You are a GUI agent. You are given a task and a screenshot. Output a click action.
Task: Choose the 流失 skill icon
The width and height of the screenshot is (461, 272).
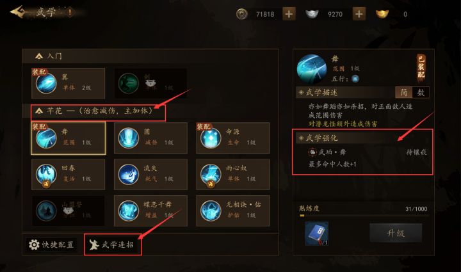tap(129, 175)
